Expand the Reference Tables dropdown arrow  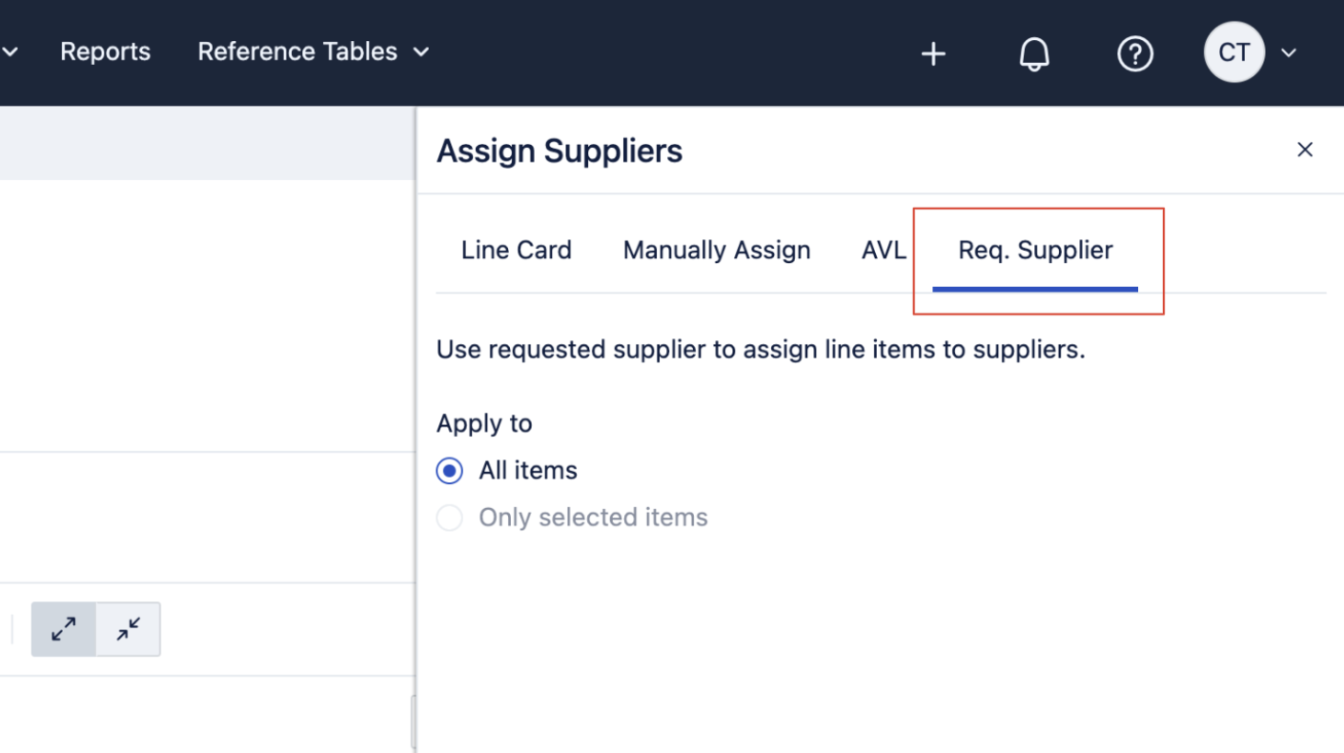click(421, 52)
